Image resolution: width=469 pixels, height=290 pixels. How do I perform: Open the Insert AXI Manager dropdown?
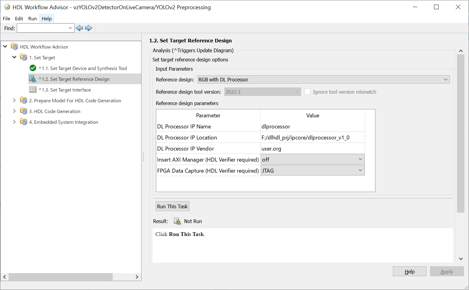click(x=312, y=159)
